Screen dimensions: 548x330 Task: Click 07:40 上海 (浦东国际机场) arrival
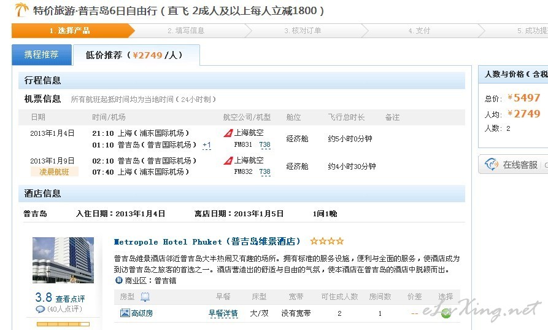(x=141, y=172)
